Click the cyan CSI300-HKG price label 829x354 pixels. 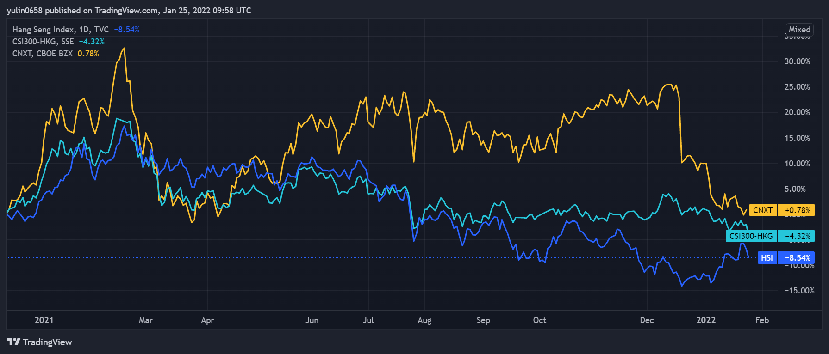[x=751, y=236]
